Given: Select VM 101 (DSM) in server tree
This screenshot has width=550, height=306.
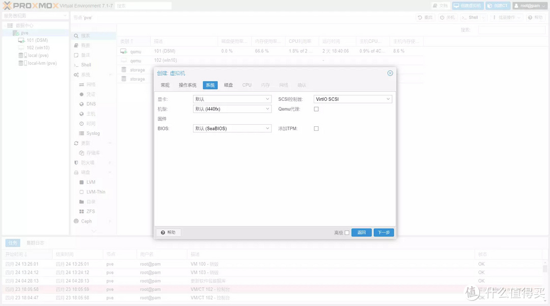Looking at the screenshot, I should click(37, 40).
